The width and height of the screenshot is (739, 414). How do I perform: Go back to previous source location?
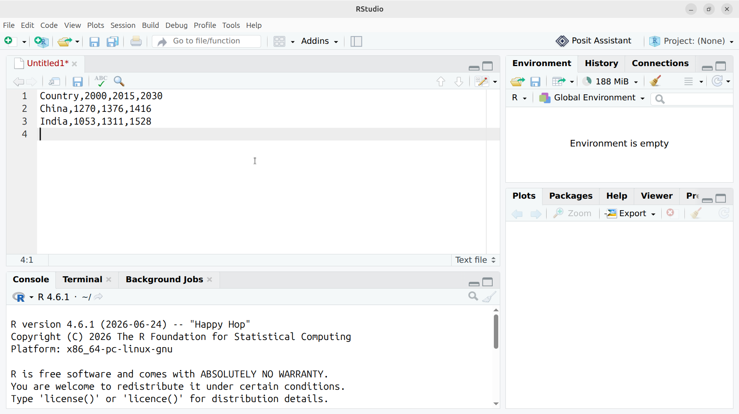point(18,82)
